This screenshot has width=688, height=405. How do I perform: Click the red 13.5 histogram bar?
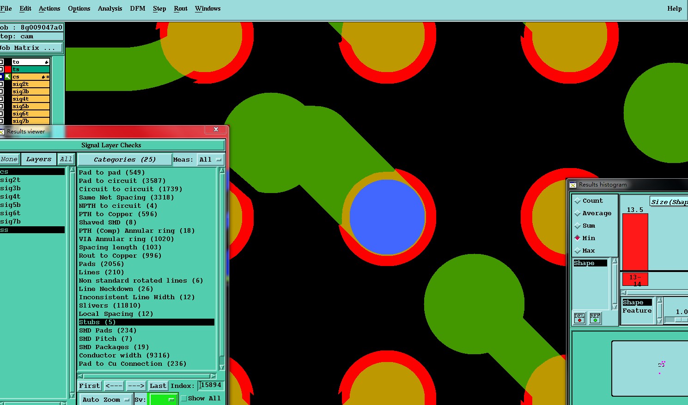pos(635,242)
